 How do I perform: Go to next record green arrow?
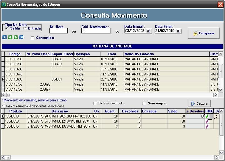(16, 37)
